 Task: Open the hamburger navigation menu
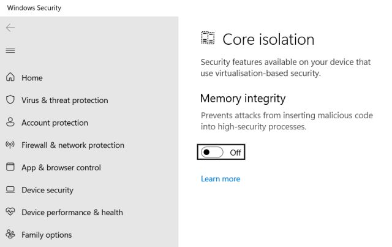click(x=10, y=50)
